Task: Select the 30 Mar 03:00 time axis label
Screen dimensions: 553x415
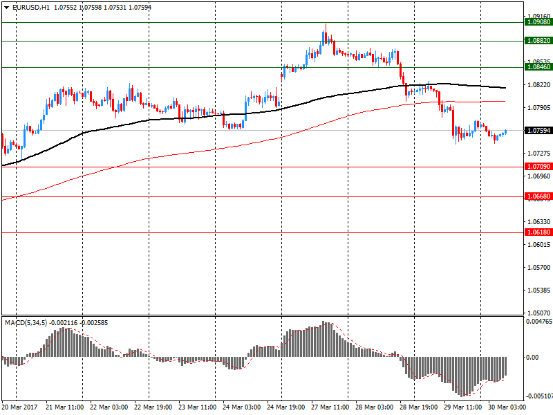Action: [507, 407]
